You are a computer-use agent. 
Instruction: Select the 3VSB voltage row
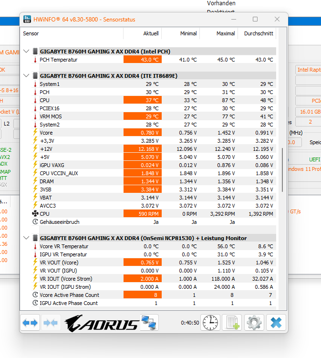(x=154, y=190)
